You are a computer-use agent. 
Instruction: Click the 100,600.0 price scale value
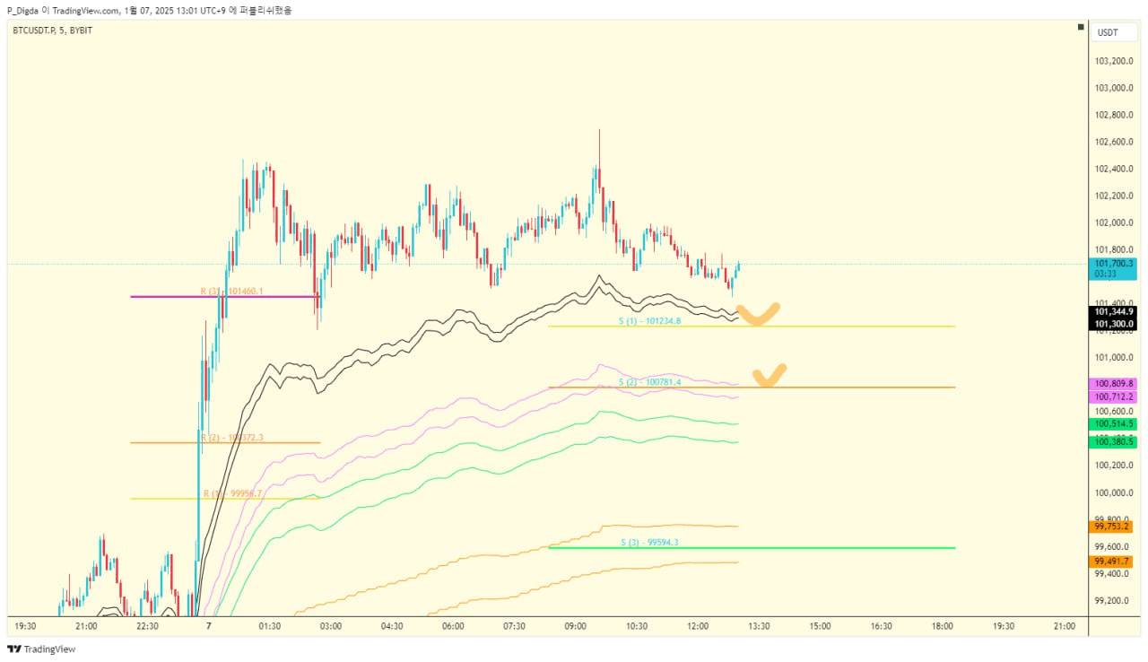(1113, 411)
